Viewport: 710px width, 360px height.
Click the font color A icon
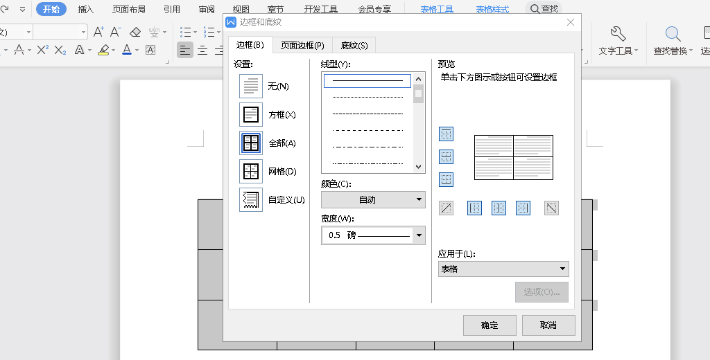[127, 50]
